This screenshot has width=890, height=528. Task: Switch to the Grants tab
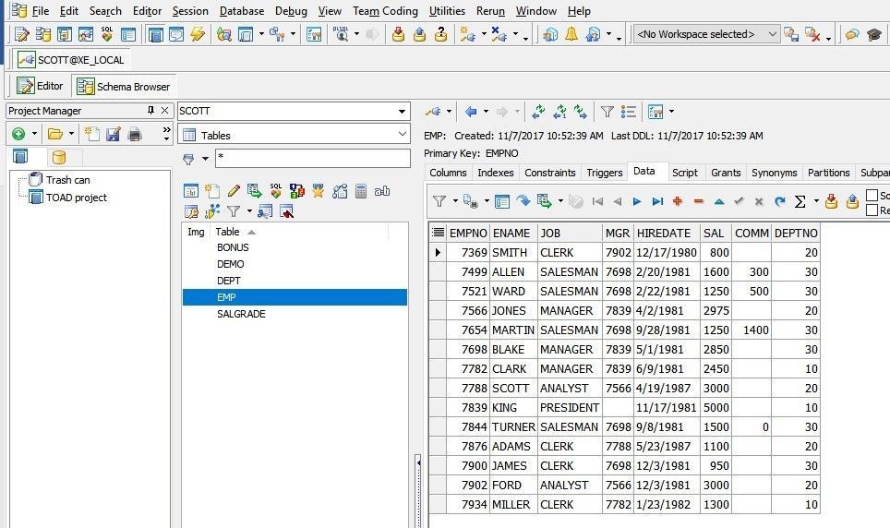[726, 173]
